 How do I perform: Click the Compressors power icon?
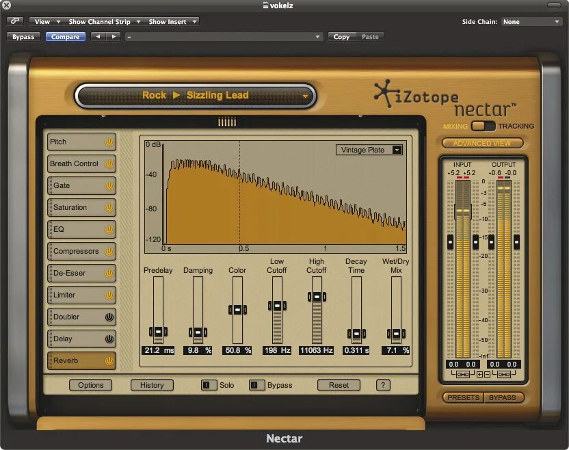coord(109,251)
